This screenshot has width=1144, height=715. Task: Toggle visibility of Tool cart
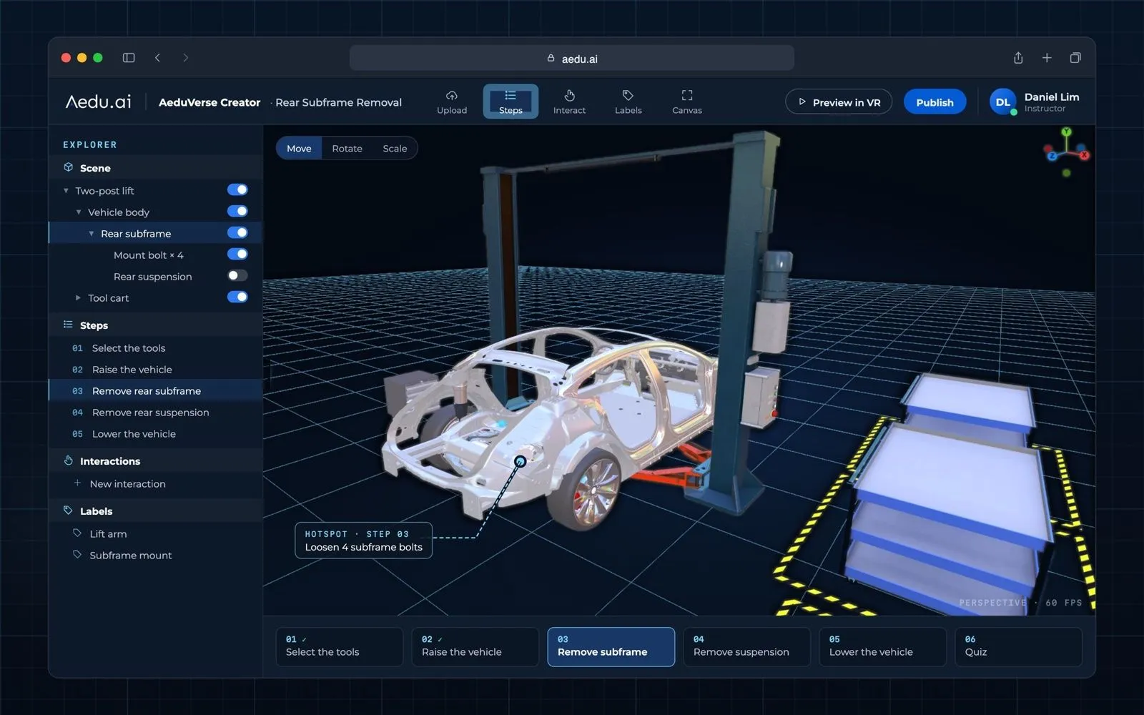point(237,297)
